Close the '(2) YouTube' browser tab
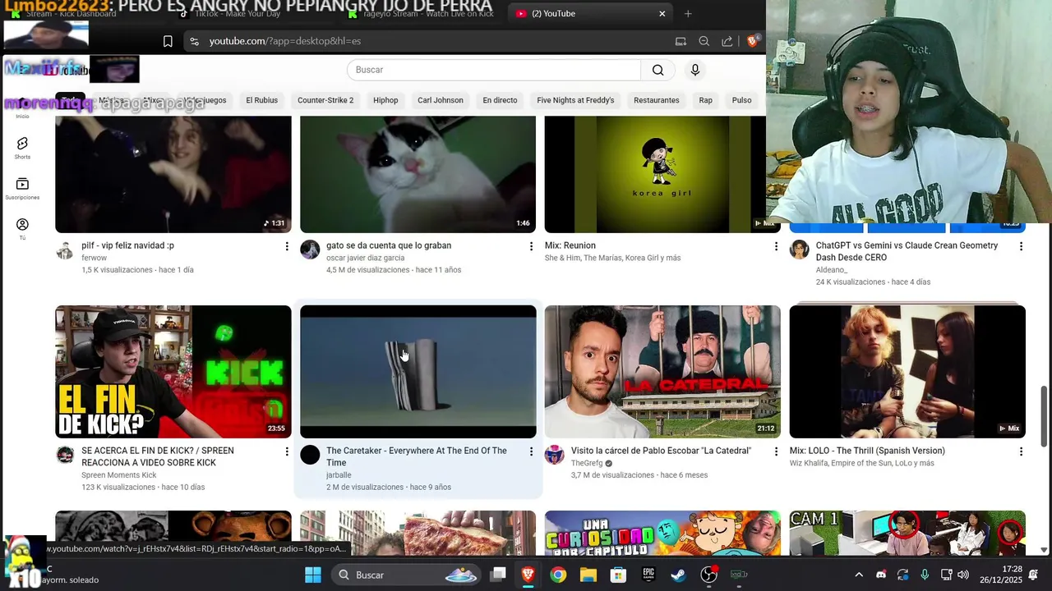This screenshot has width=1052, height=591. click(x=662, y=13)
